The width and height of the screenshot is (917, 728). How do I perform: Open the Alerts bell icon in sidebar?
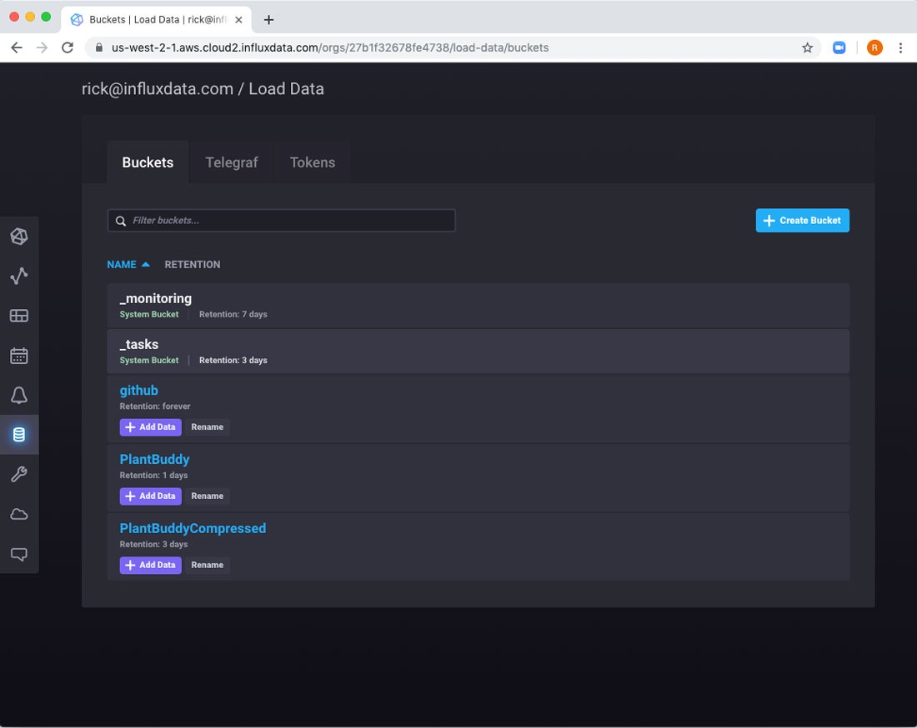click(19, 395)
